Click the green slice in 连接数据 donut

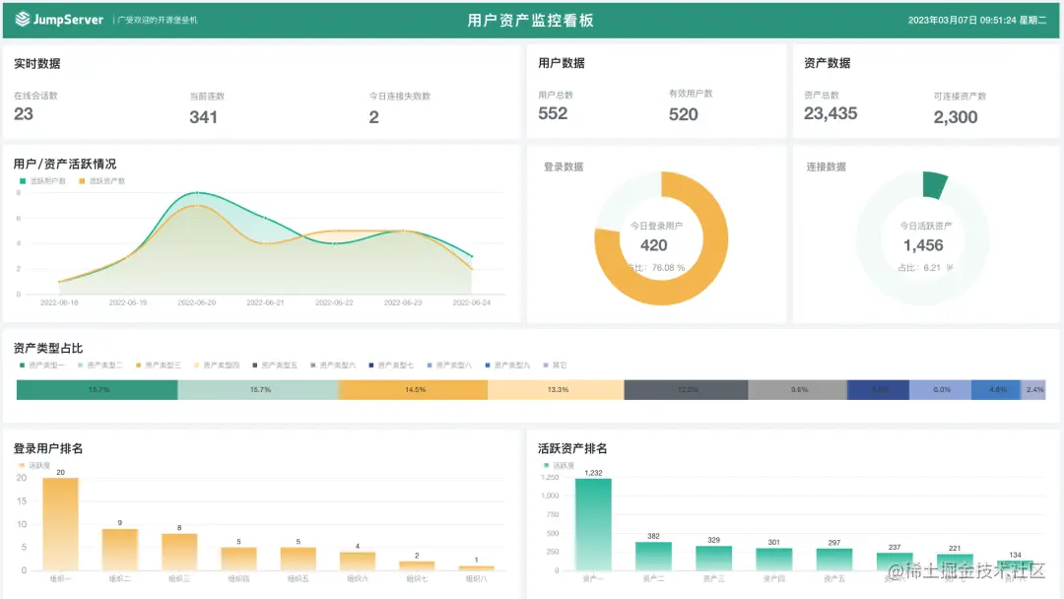[934, 184]
